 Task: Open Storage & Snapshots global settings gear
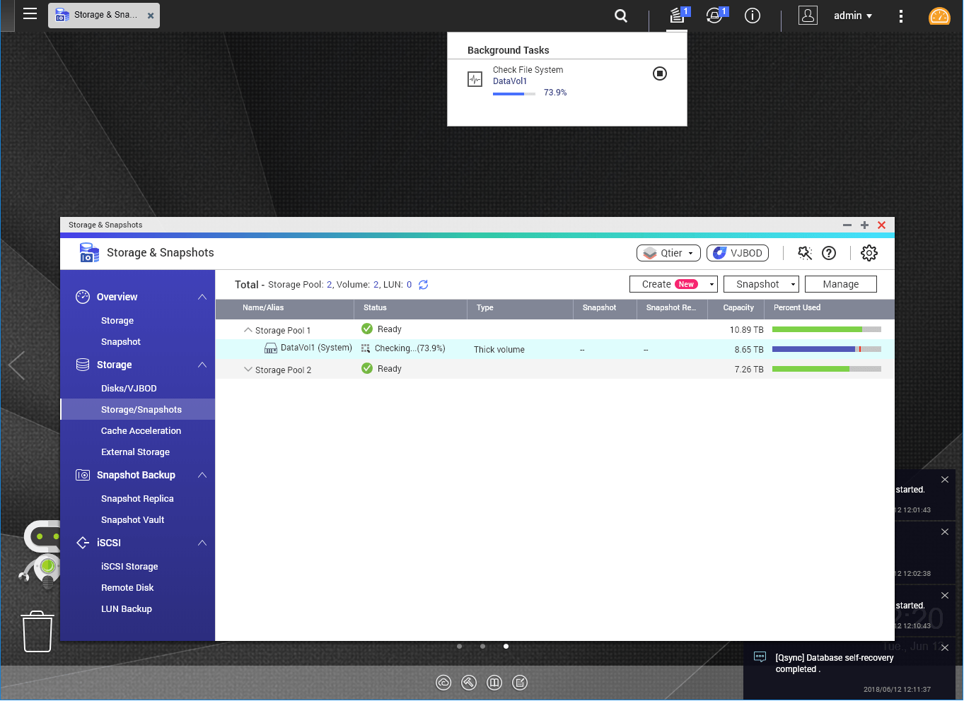point(869,252)
